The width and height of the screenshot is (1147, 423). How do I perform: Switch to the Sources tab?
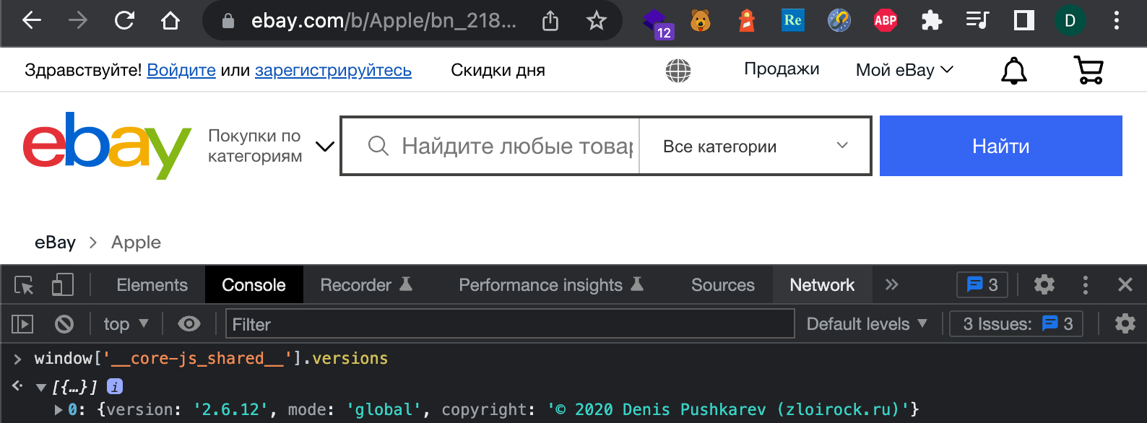723,285
